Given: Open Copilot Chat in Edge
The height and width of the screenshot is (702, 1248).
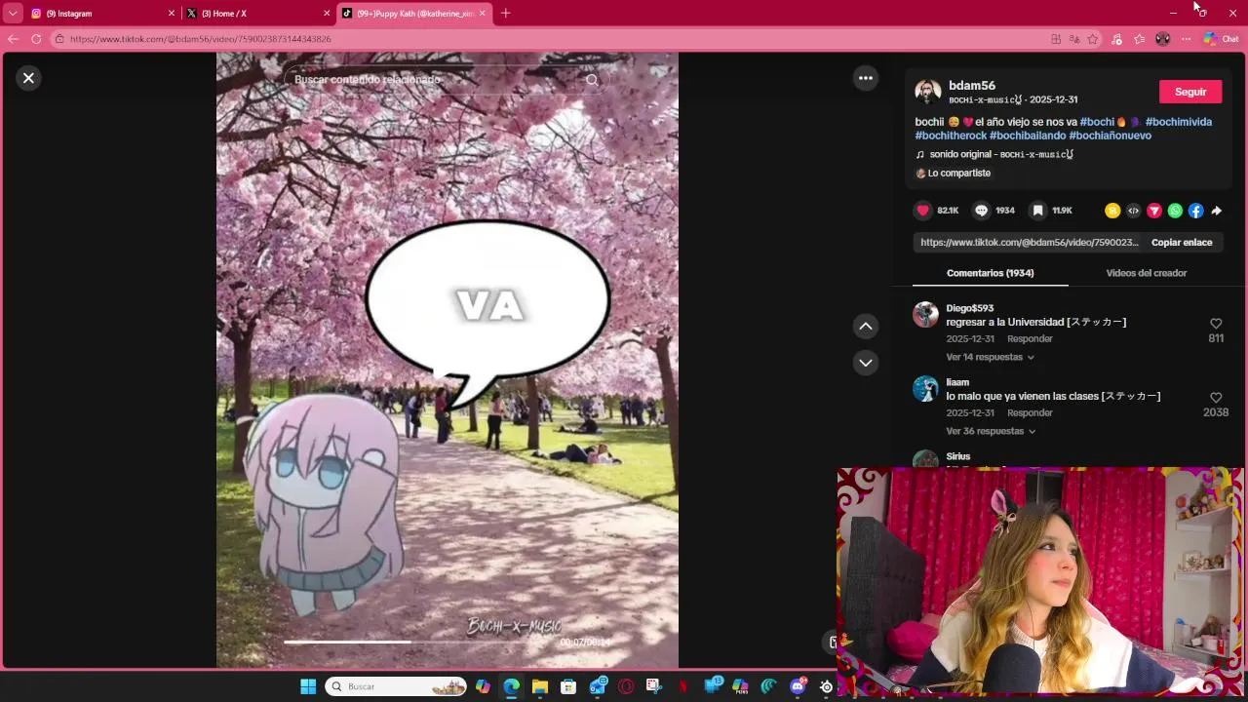Looking at the screenshot, I should tap(1221, 39).
